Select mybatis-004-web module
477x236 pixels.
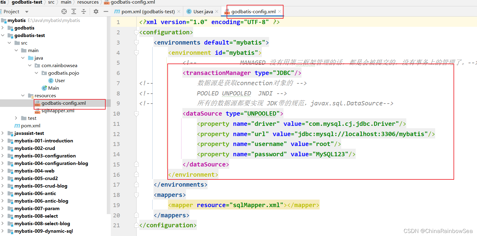pyautogui.click(x=34, y=171)
